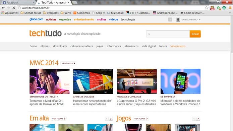Click the notification icon next to user avatar
This screenshot has height=131, width=233.
click(x=170, y=19)
